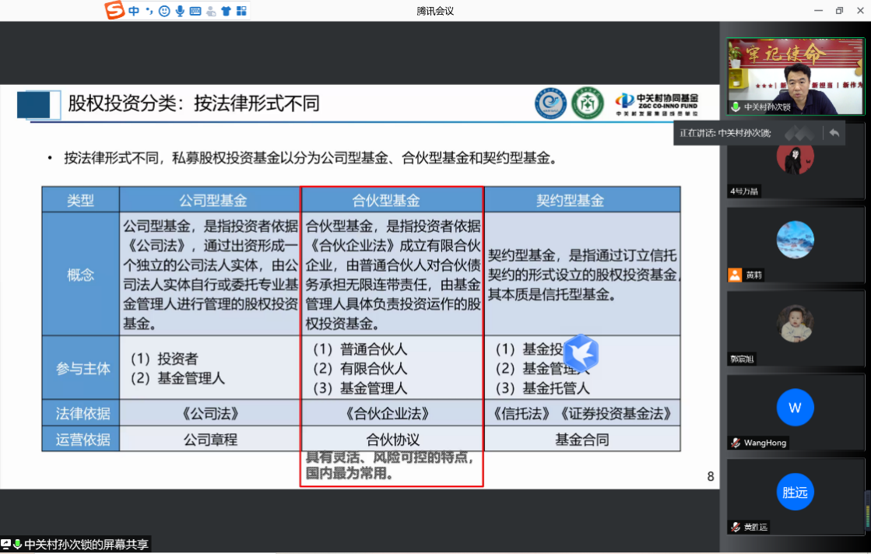Click WangHong's avatar tile

click(x=795, y=408)
